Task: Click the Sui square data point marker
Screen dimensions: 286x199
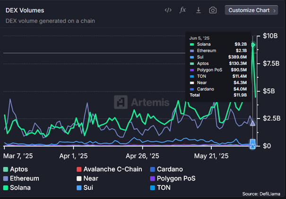Action: (x=252, y=142)
